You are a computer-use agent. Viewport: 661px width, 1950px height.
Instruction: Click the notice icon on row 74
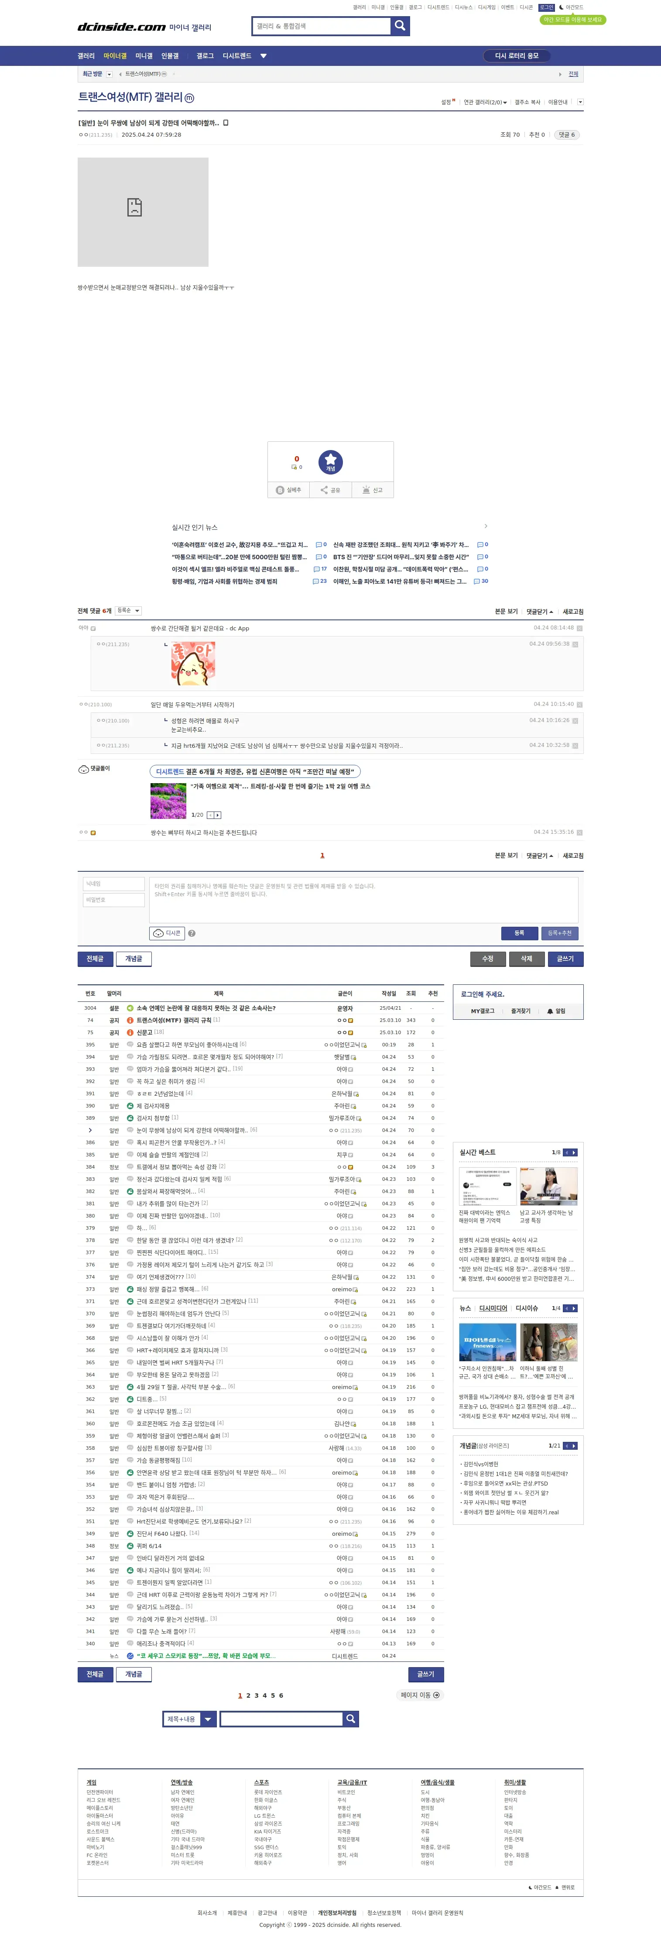tap(130, 1021)
